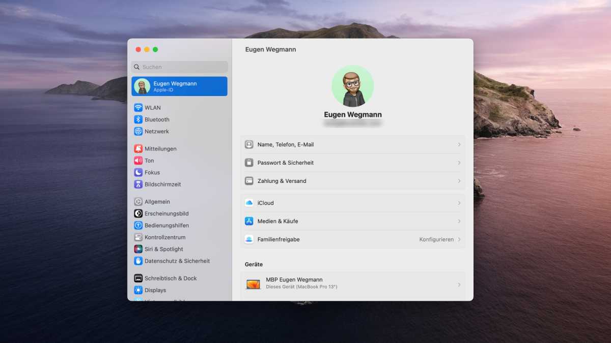
Task: Click the Schreibtisch & Dock icon
Action: click(x=138, y=278)
